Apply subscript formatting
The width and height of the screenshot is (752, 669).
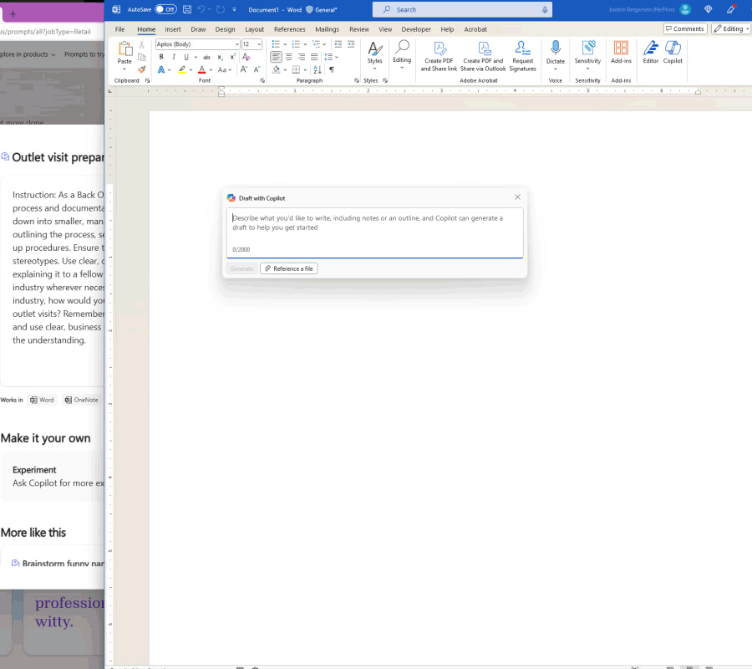tap(220, 56)
